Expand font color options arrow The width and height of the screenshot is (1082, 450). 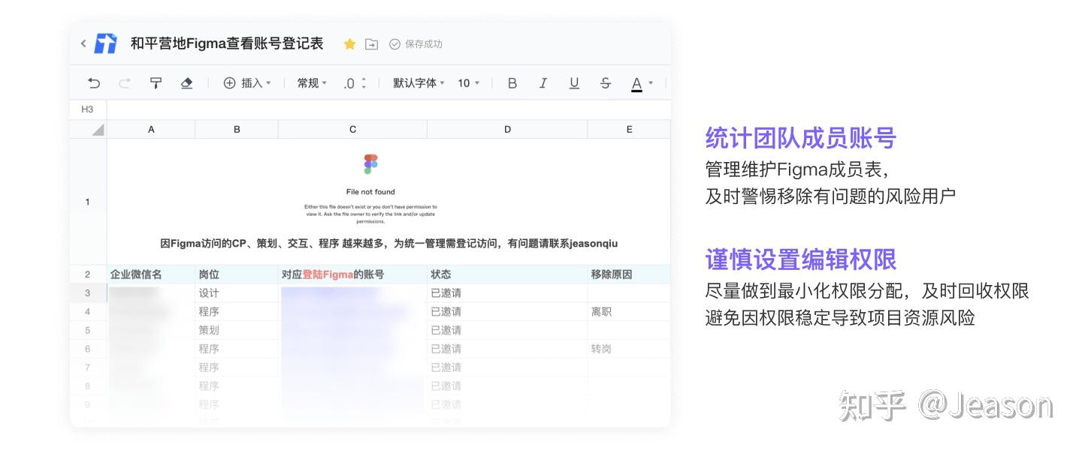(651, 83)
